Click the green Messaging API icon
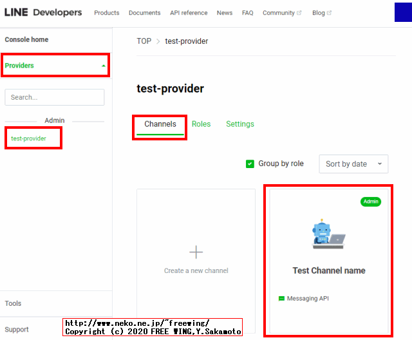Screen dimensions: 412x340 click(x=281, y=299)
